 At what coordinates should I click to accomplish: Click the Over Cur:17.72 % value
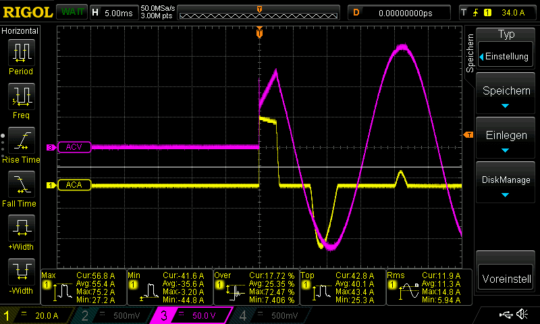[x=272, y=276]
